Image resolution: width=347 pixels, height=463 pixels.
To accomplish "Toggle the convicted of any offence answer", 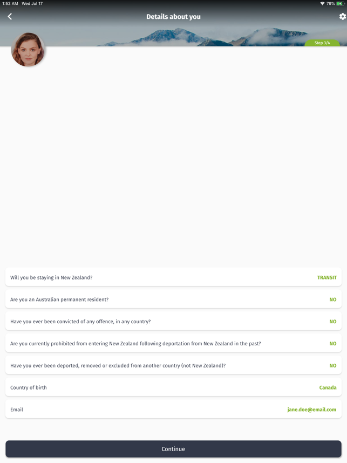I will pyautogui.click(x=333, y=322).
